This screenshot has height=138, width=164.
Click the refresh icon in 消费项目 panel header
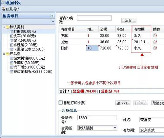click(x=52, y=16)
